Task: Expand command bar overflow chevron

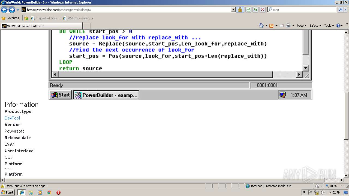Action: 347,24
